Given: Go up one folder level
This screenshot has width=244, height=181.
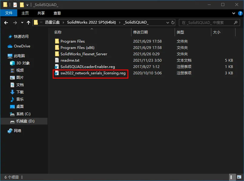Looking at the screenshot, I should [x=28, y=23].
